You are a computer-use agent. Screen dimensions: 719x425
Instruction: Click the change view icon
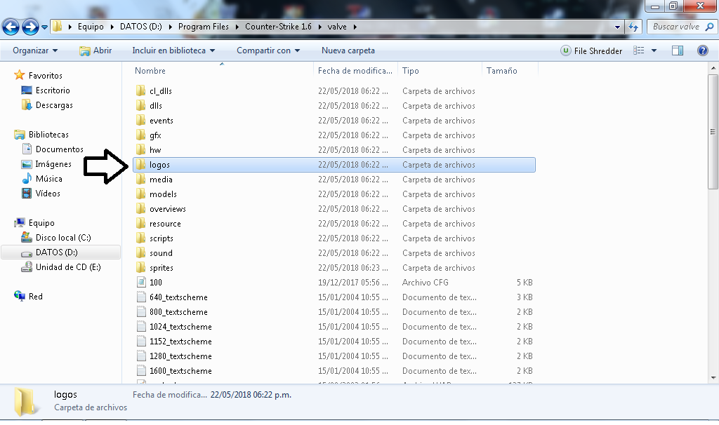[639, 50]
